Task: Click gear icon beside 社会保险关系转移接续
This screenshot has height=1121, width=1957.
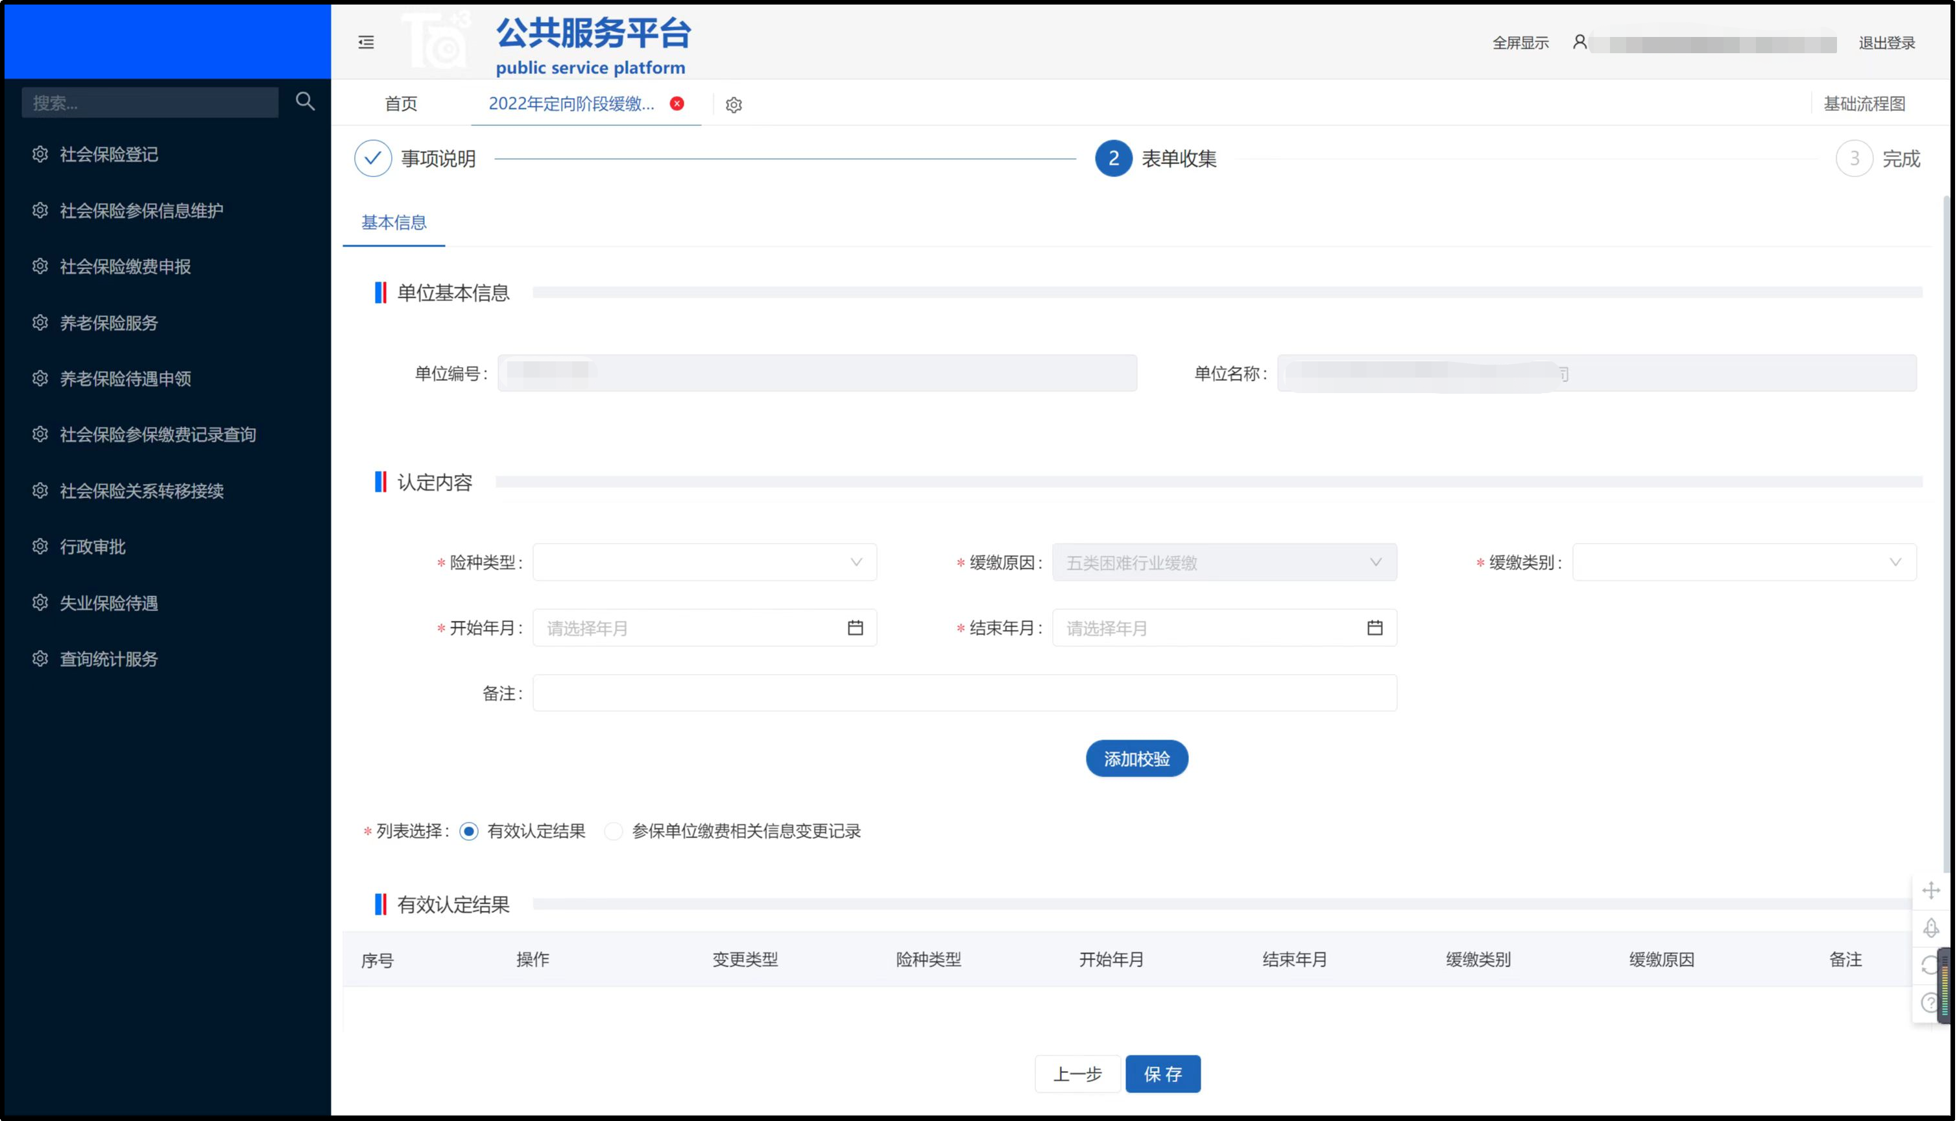Action: [40, 490]
